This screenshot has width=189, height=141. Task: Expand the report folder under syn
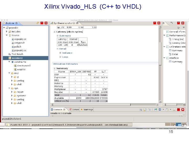(x=12, y=92)
